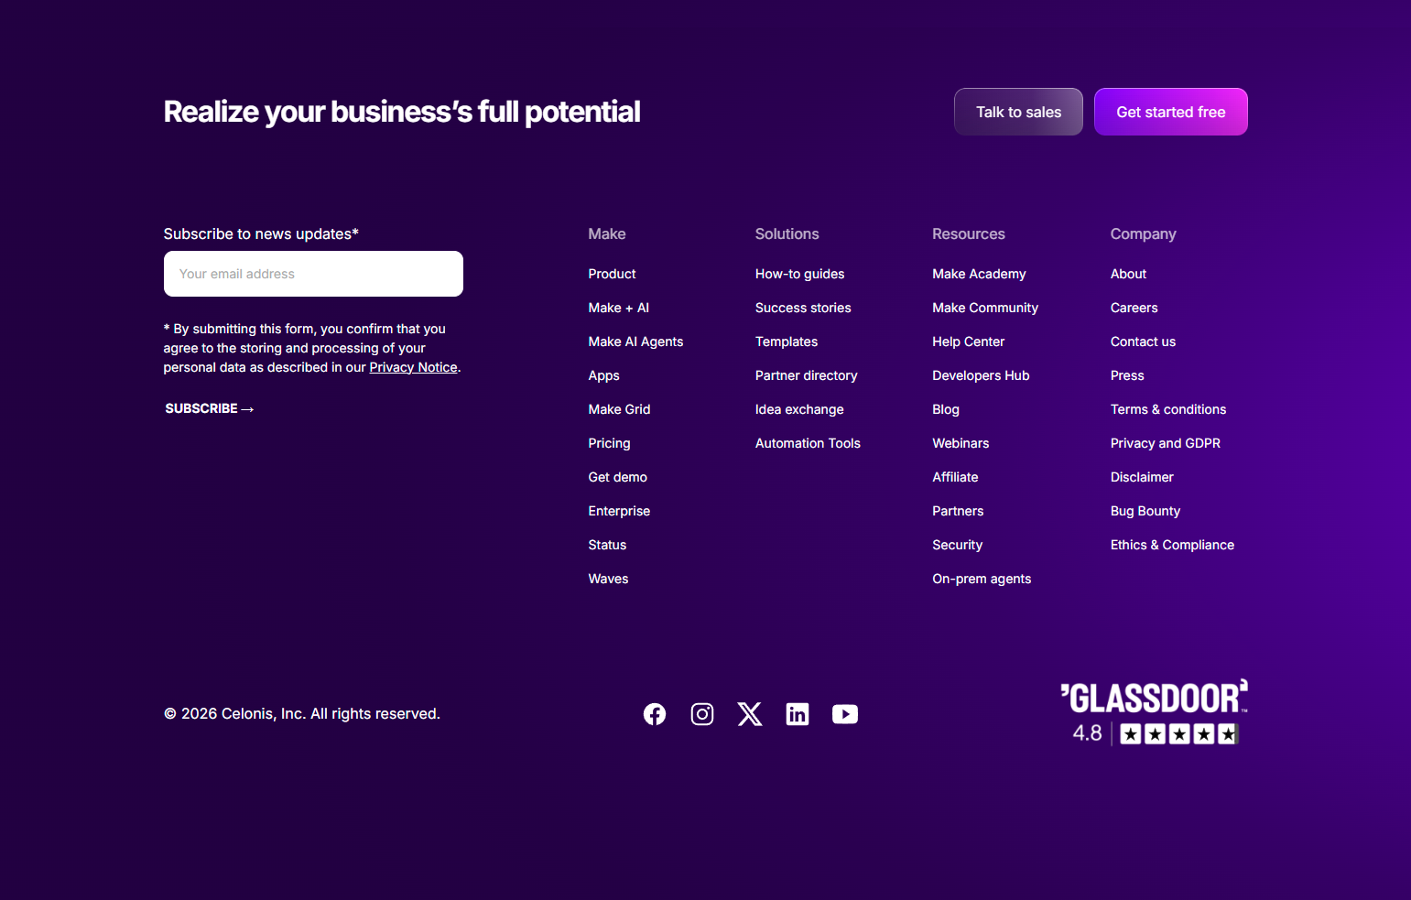
Task: Explore Make AI Agents
Action: (635, 341)
